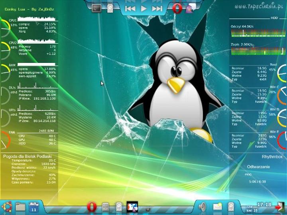This screenshot has height=215, width=287.
Task: Click the 'Conky Lua - By Zaj0nDz' title
Action: (x=29, y=9)
